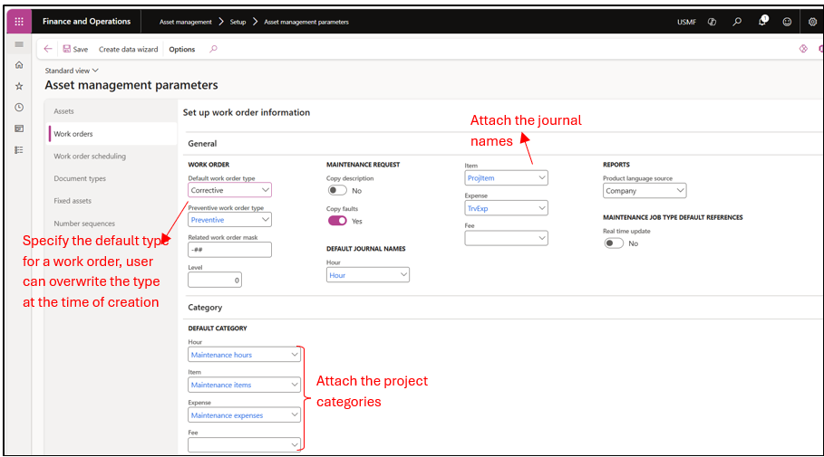Open the app launcher waffle icon

click(19, 22)
